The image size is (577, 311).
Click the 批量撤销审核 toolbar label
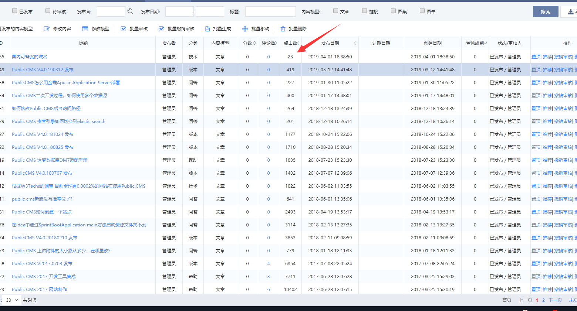tap(181, 29)
